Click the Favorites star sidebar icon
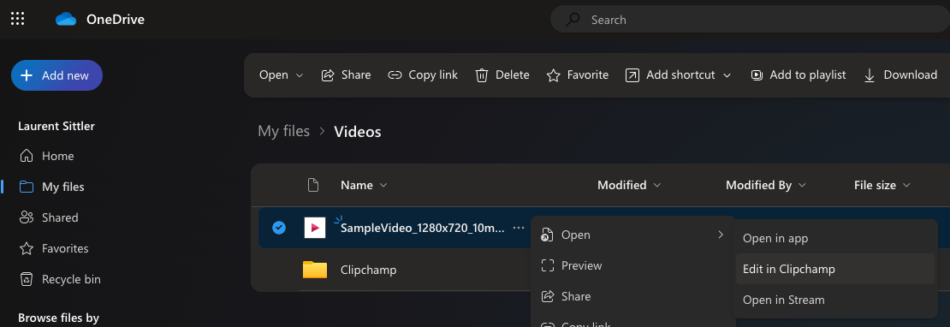 click(x=27, y=248)
